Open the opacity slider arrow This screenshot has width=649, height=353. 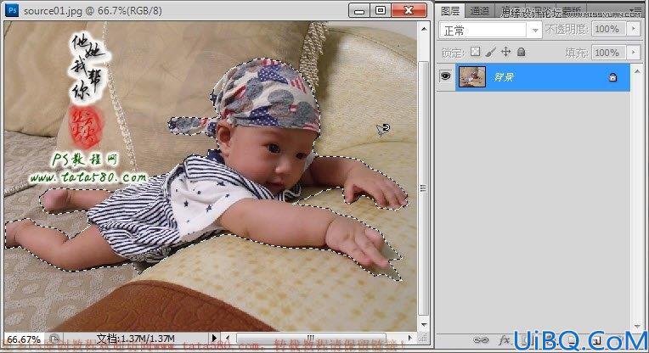click(x=633, y=29)
